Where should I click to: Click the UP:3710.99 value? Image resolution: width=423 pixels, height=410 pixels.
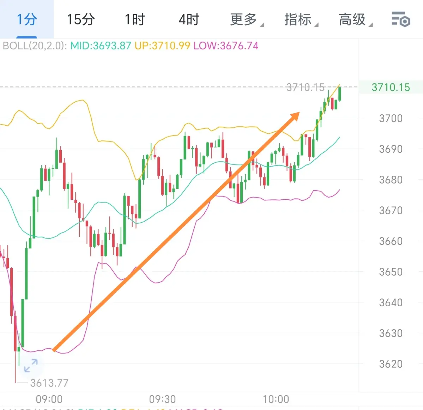coord(162,46)
